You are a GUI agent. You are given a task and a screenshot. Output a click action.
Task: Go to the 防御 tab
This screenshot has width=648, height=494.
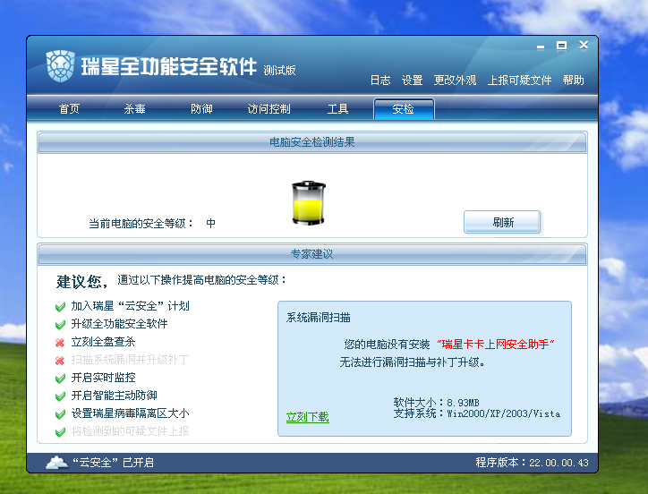coord(201,108)
